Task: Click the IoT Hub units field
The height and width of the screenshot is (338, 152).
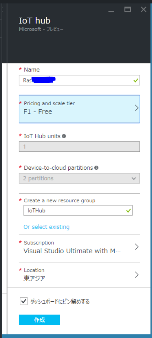Action: coord(79,147)
